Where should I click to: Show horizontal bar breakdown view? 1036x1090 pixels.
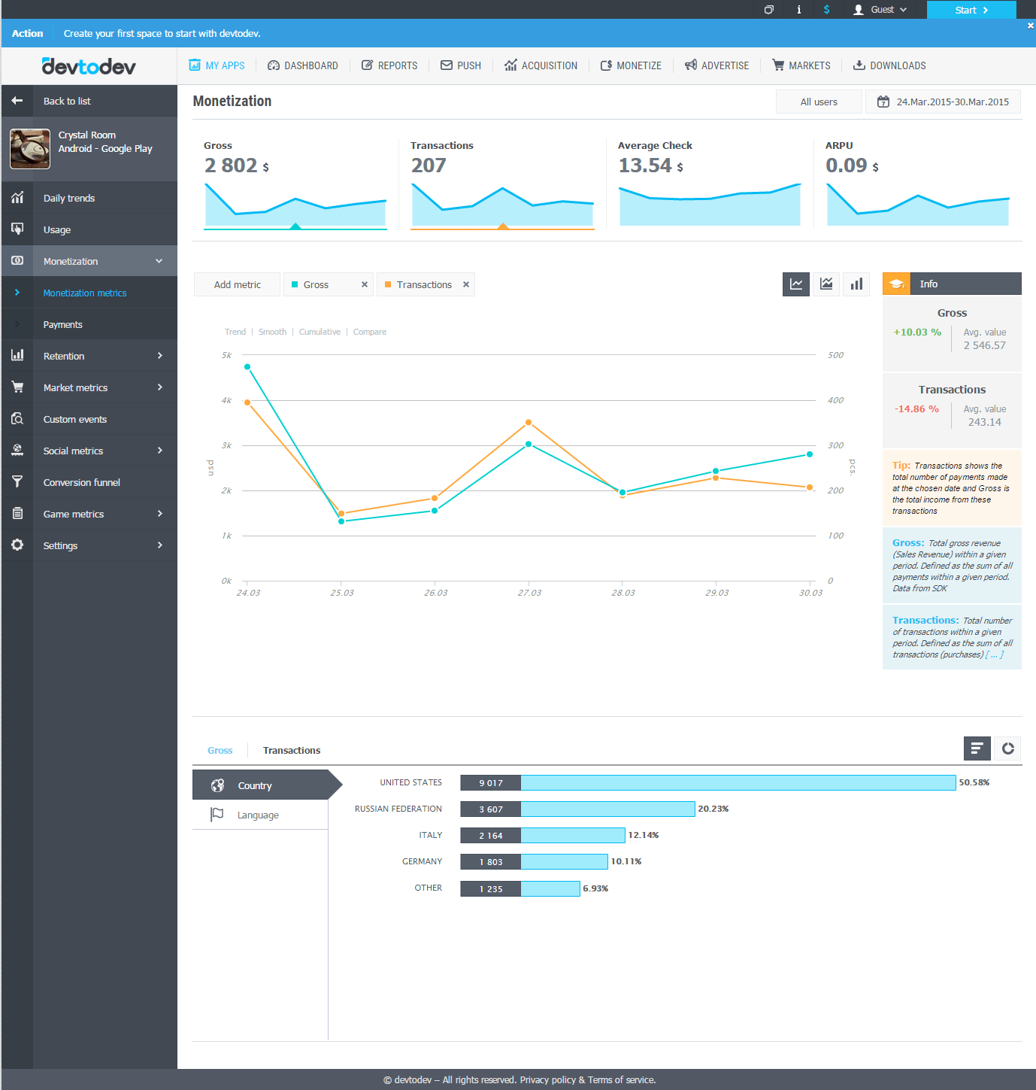coord(977,748)
